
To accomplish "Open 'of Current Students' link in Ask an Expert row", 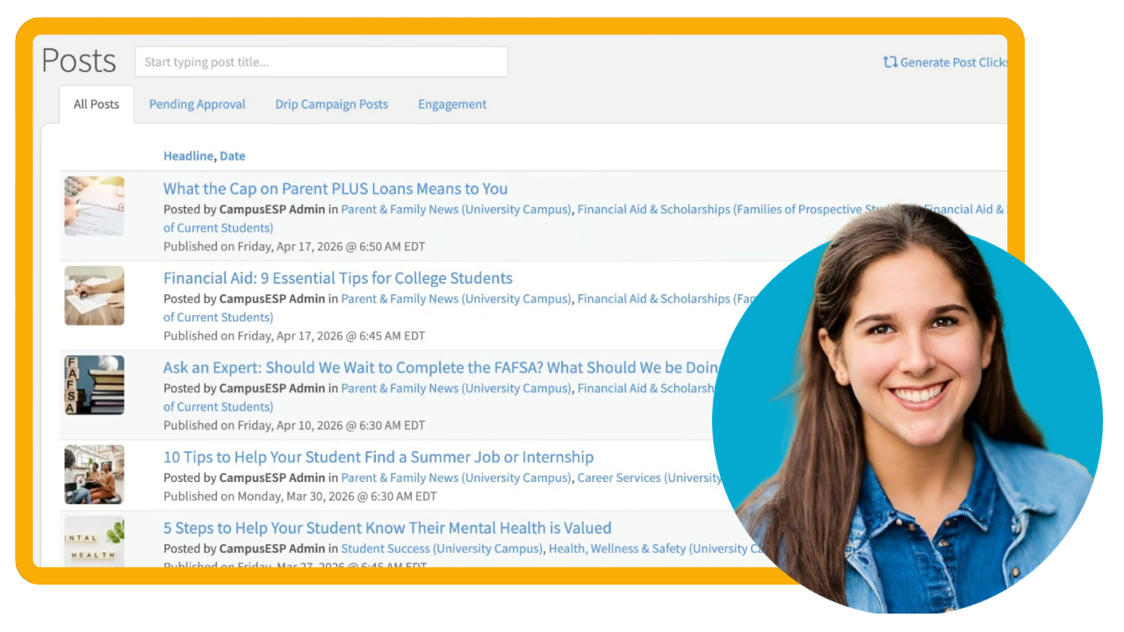I will [218, 407].
